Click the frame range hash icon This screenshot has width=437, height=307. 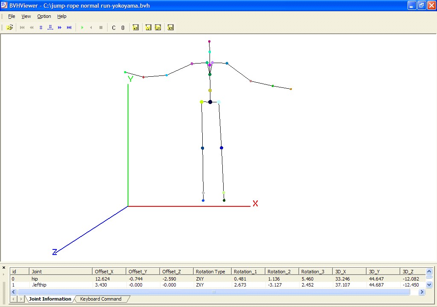point(50,28)
